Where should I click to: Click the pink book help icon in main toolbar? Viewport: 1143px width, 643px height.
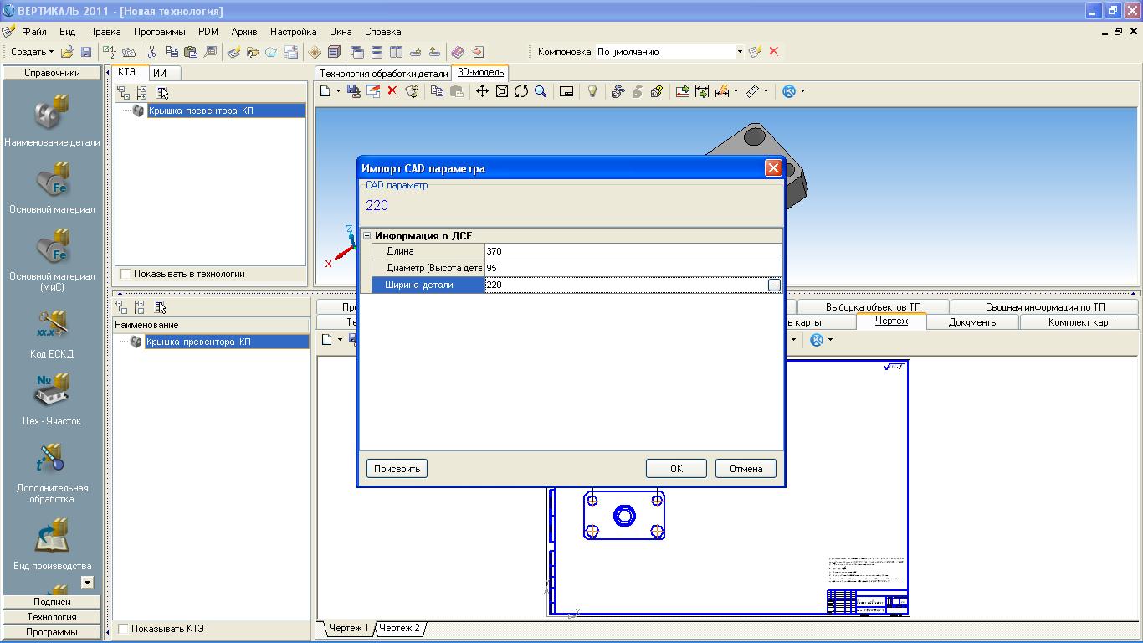point(457,52)
